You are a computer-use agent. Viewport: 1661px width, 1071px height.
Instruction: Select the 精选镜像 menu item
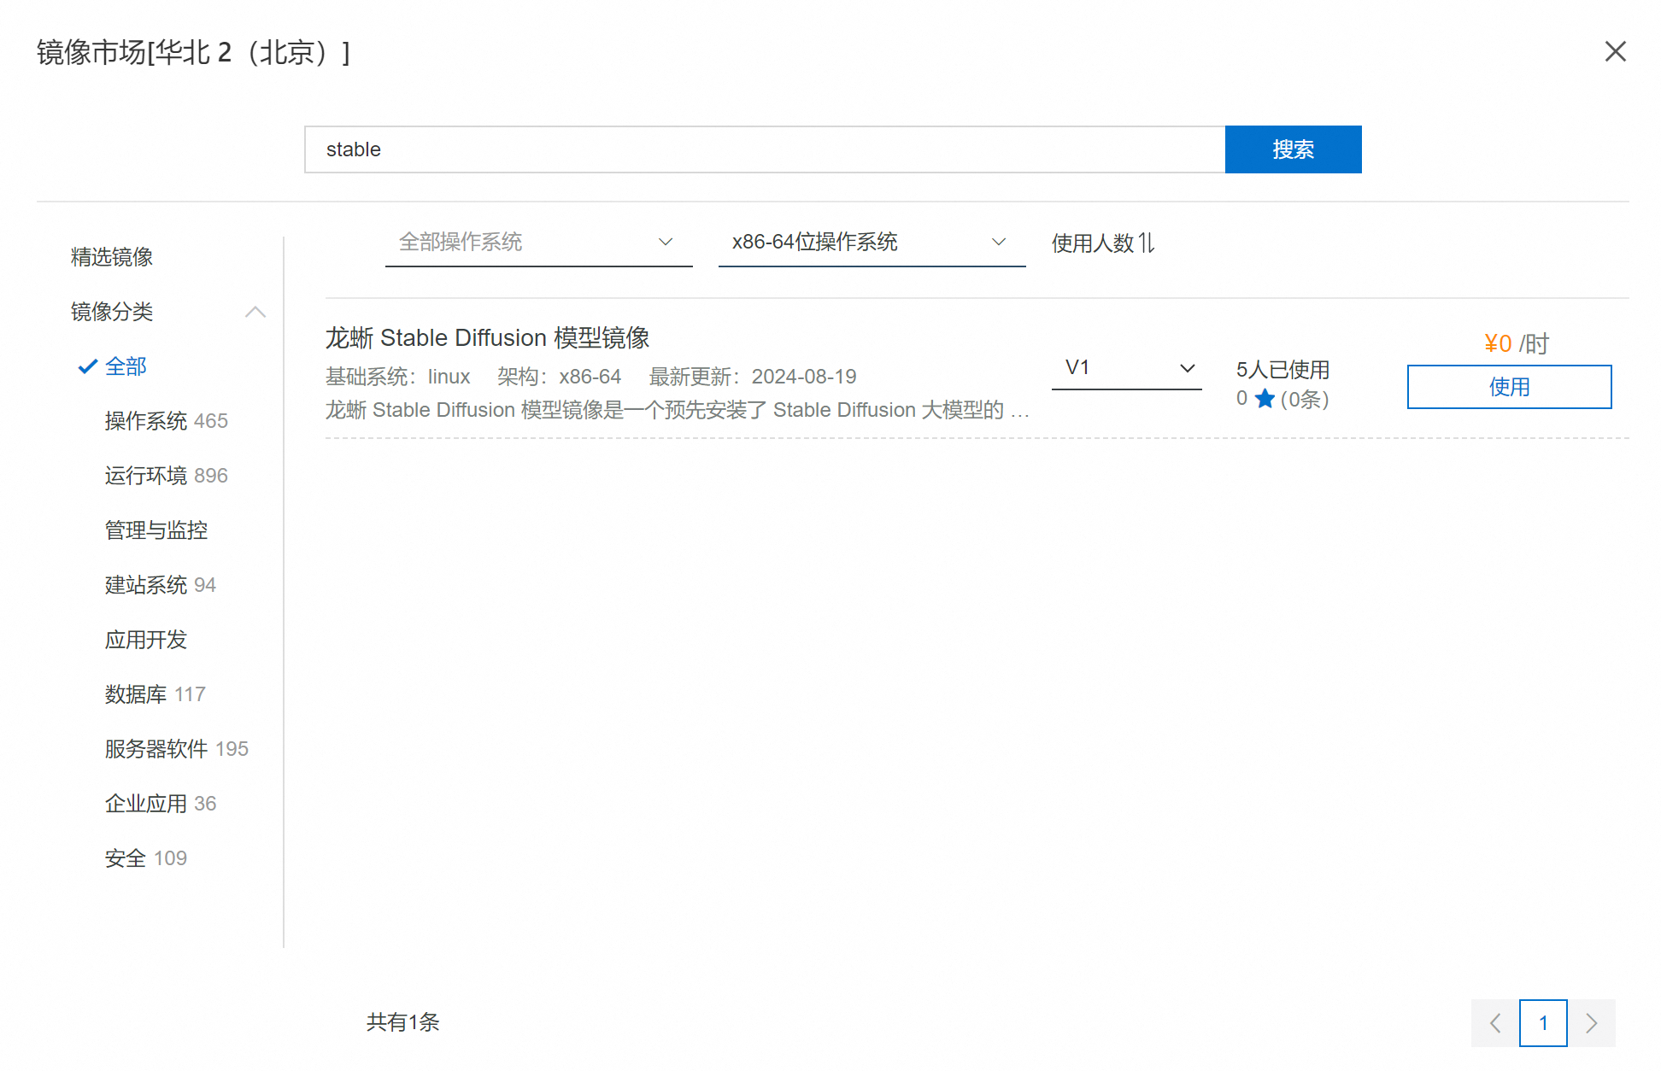click(112, 257)
